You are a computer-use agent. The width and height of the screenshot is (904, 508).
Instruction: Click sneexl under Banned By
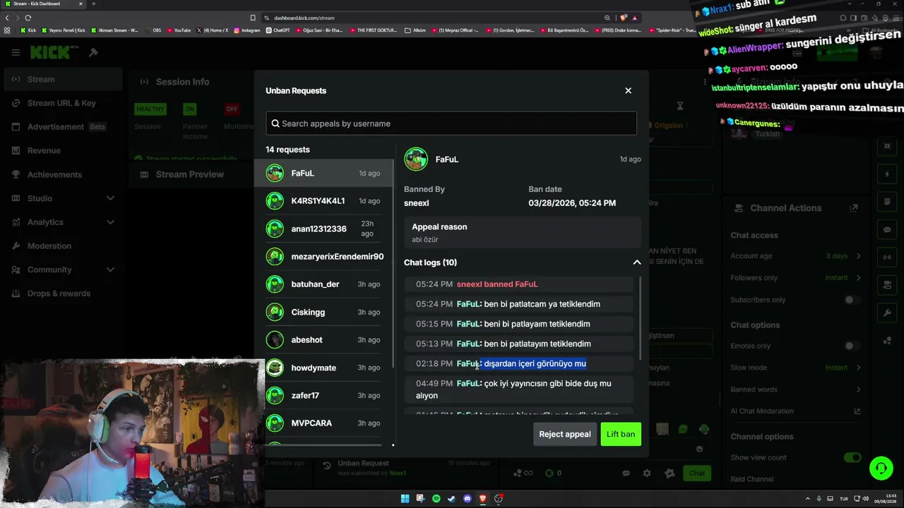417,203
